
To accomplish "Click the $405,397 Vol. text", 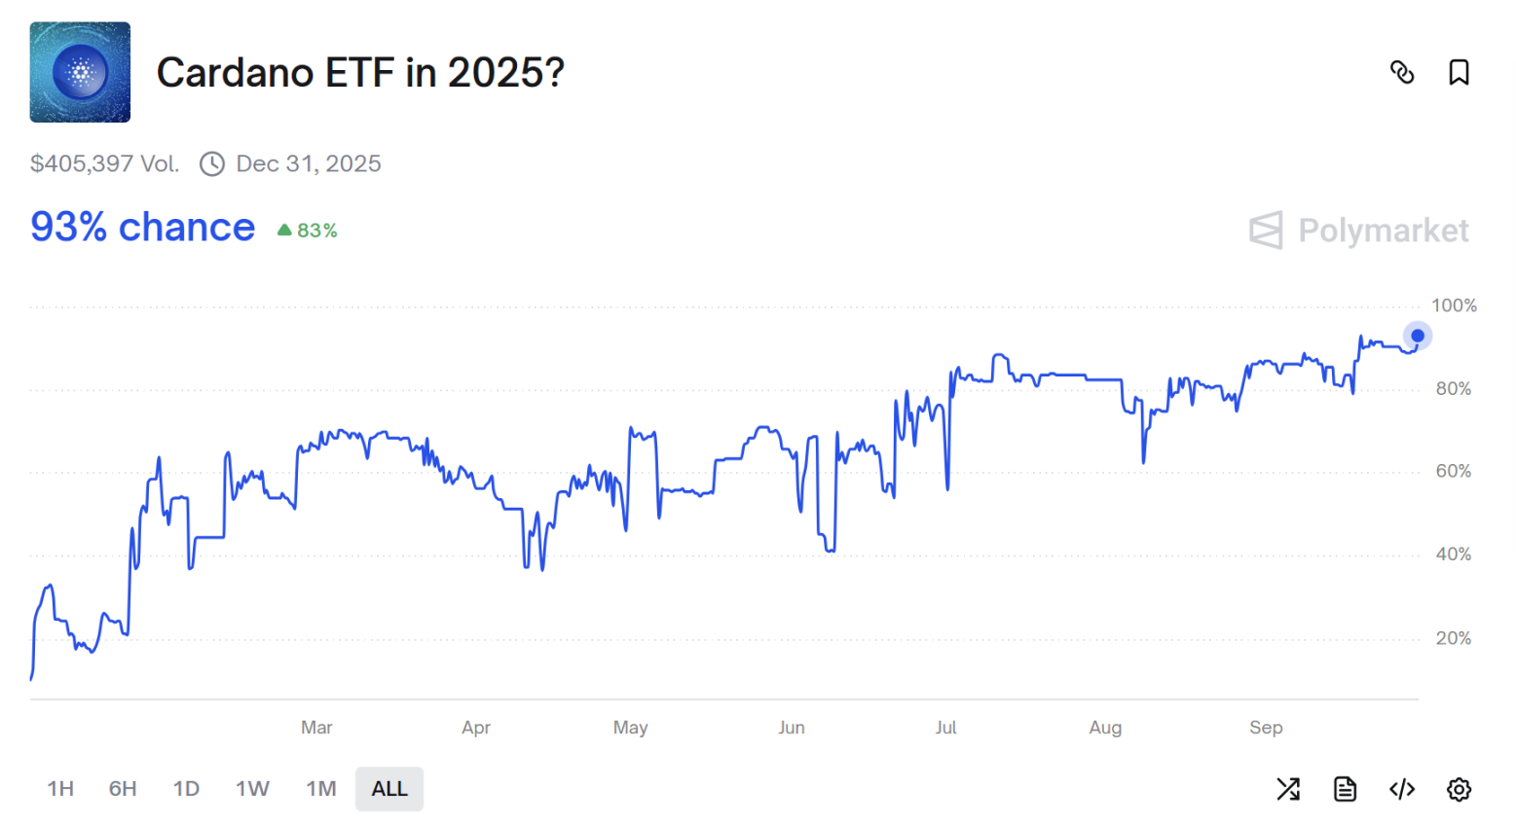I will 104,163.
